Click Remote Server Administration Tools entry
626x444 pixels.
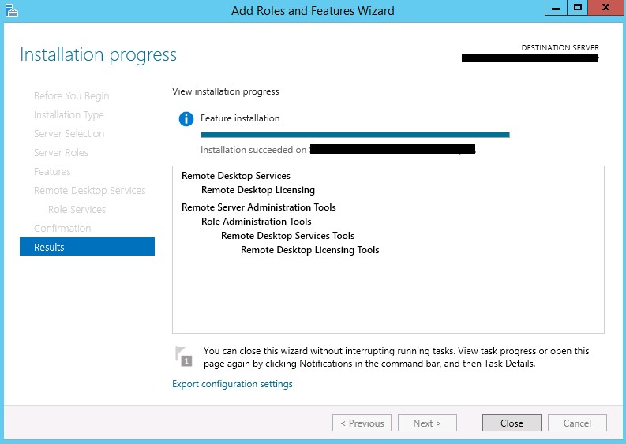[x=258, y=207]
